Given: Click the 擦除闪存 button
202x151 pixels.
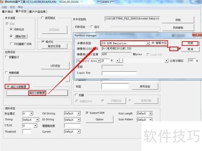Looking at the screenshot, I should (x=20, y=36).
